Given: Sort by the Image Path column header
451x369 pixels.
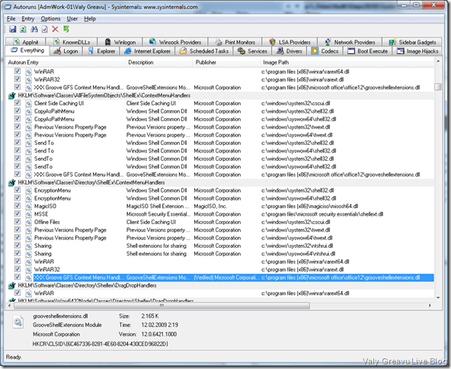Looking at the screenshot, I should click(347, 63).
